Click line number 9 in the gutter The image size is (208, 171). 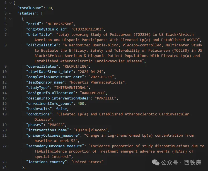pyautogui.click(x=5, y=66)
